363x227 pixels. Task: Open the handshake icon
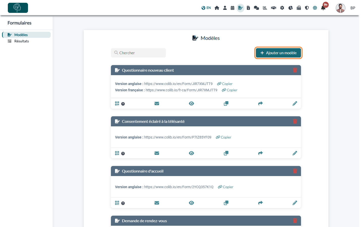(274, 8)
